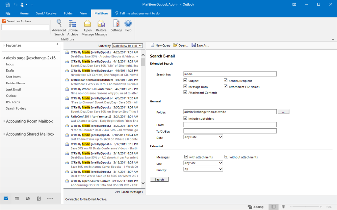Click the Search in Archive input field
This screenshot has height=210, width=337.
[25, 27]
